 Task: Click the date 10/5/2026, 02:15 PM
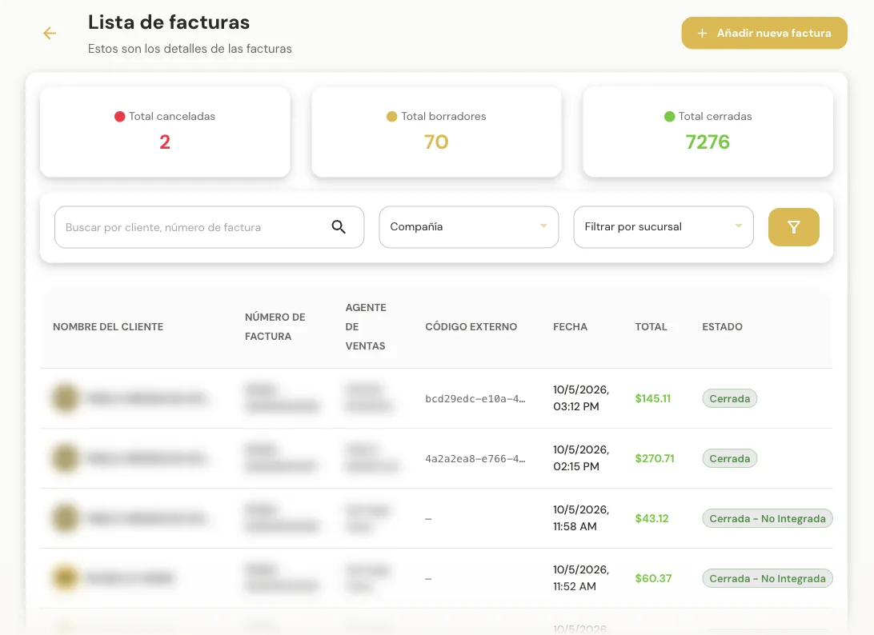click(581, 458)
